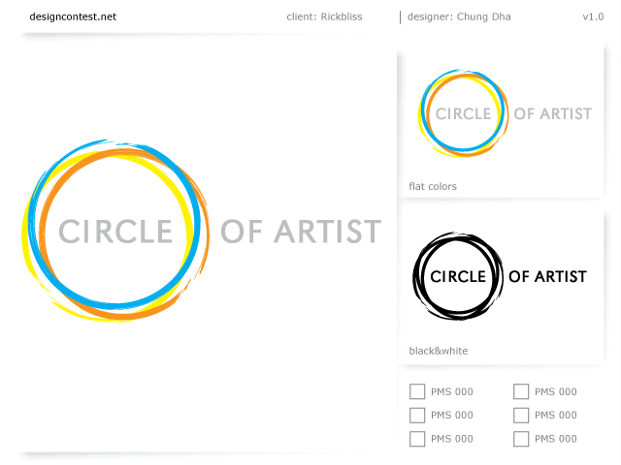Select the "black&white" caption
Viewport: 621px width, 465px height.
(x=439, y=351)
